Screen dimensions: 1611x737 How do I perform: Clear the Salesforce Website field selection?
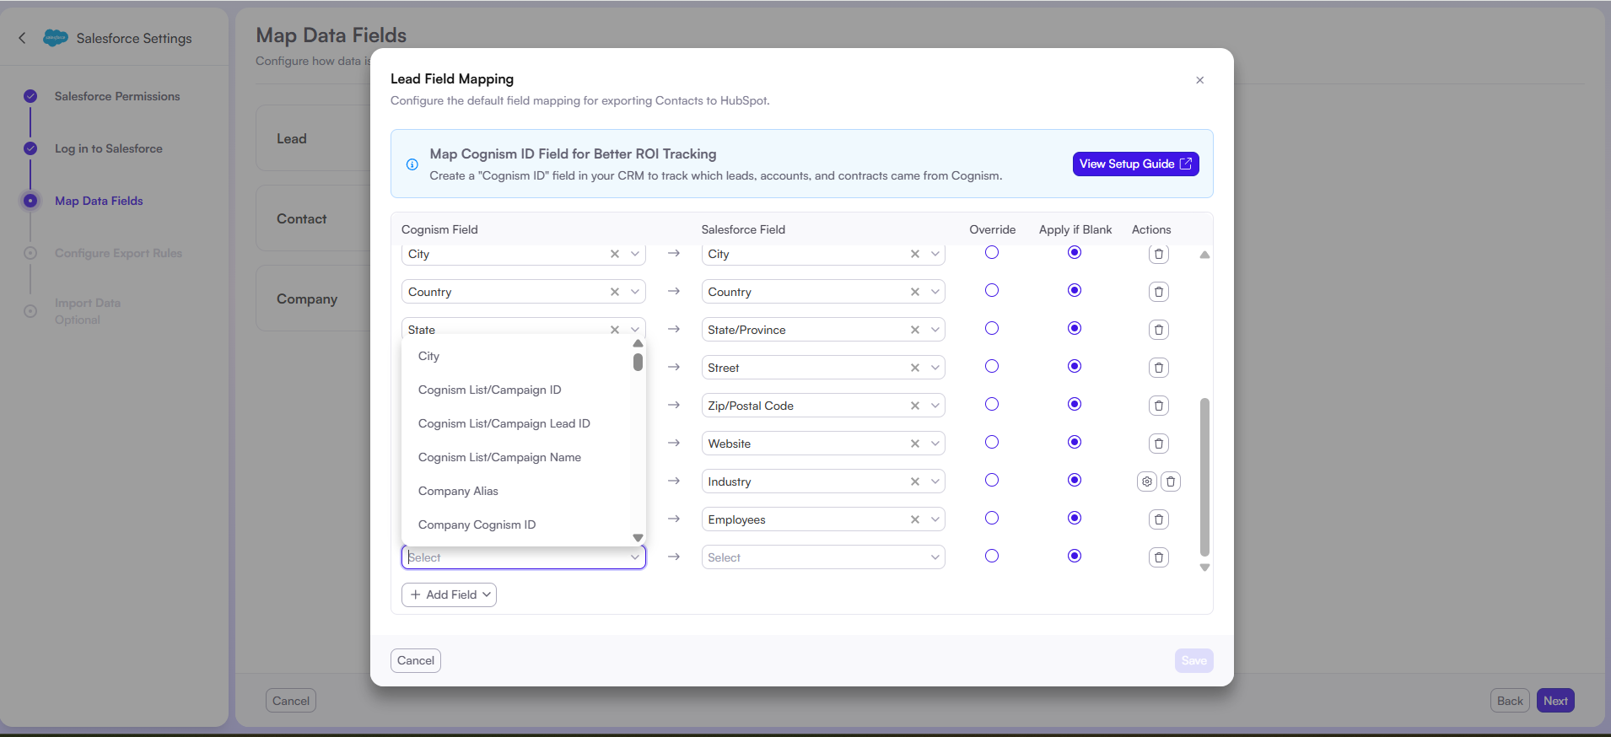pyautogui.click(x=914, y=444)
